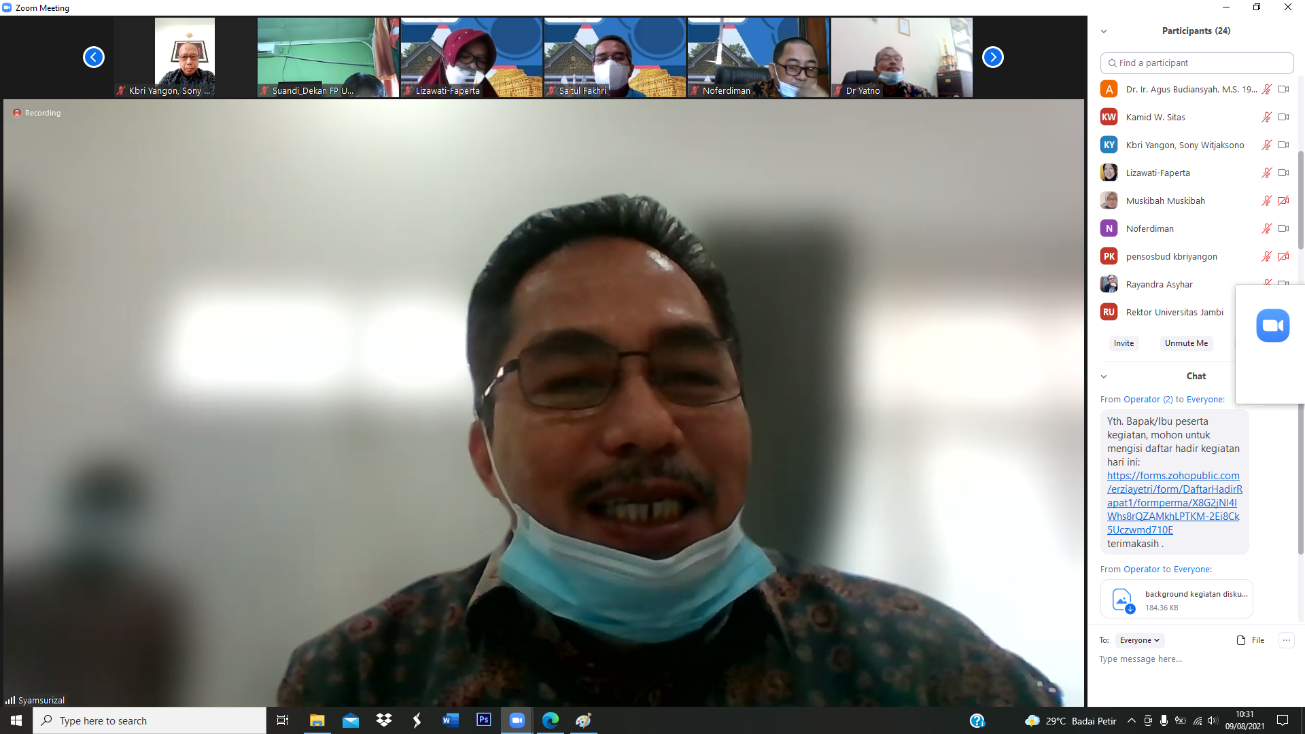Toggle Noferdiman muted microphone icon
This screenshot has height=734, width=1305.
point(1266,228)
